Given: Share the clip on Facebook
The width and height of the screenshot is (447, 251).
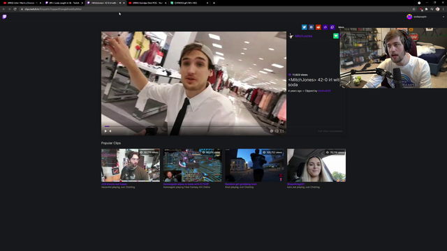Looking at the screenshot, I should pos(312,27).
